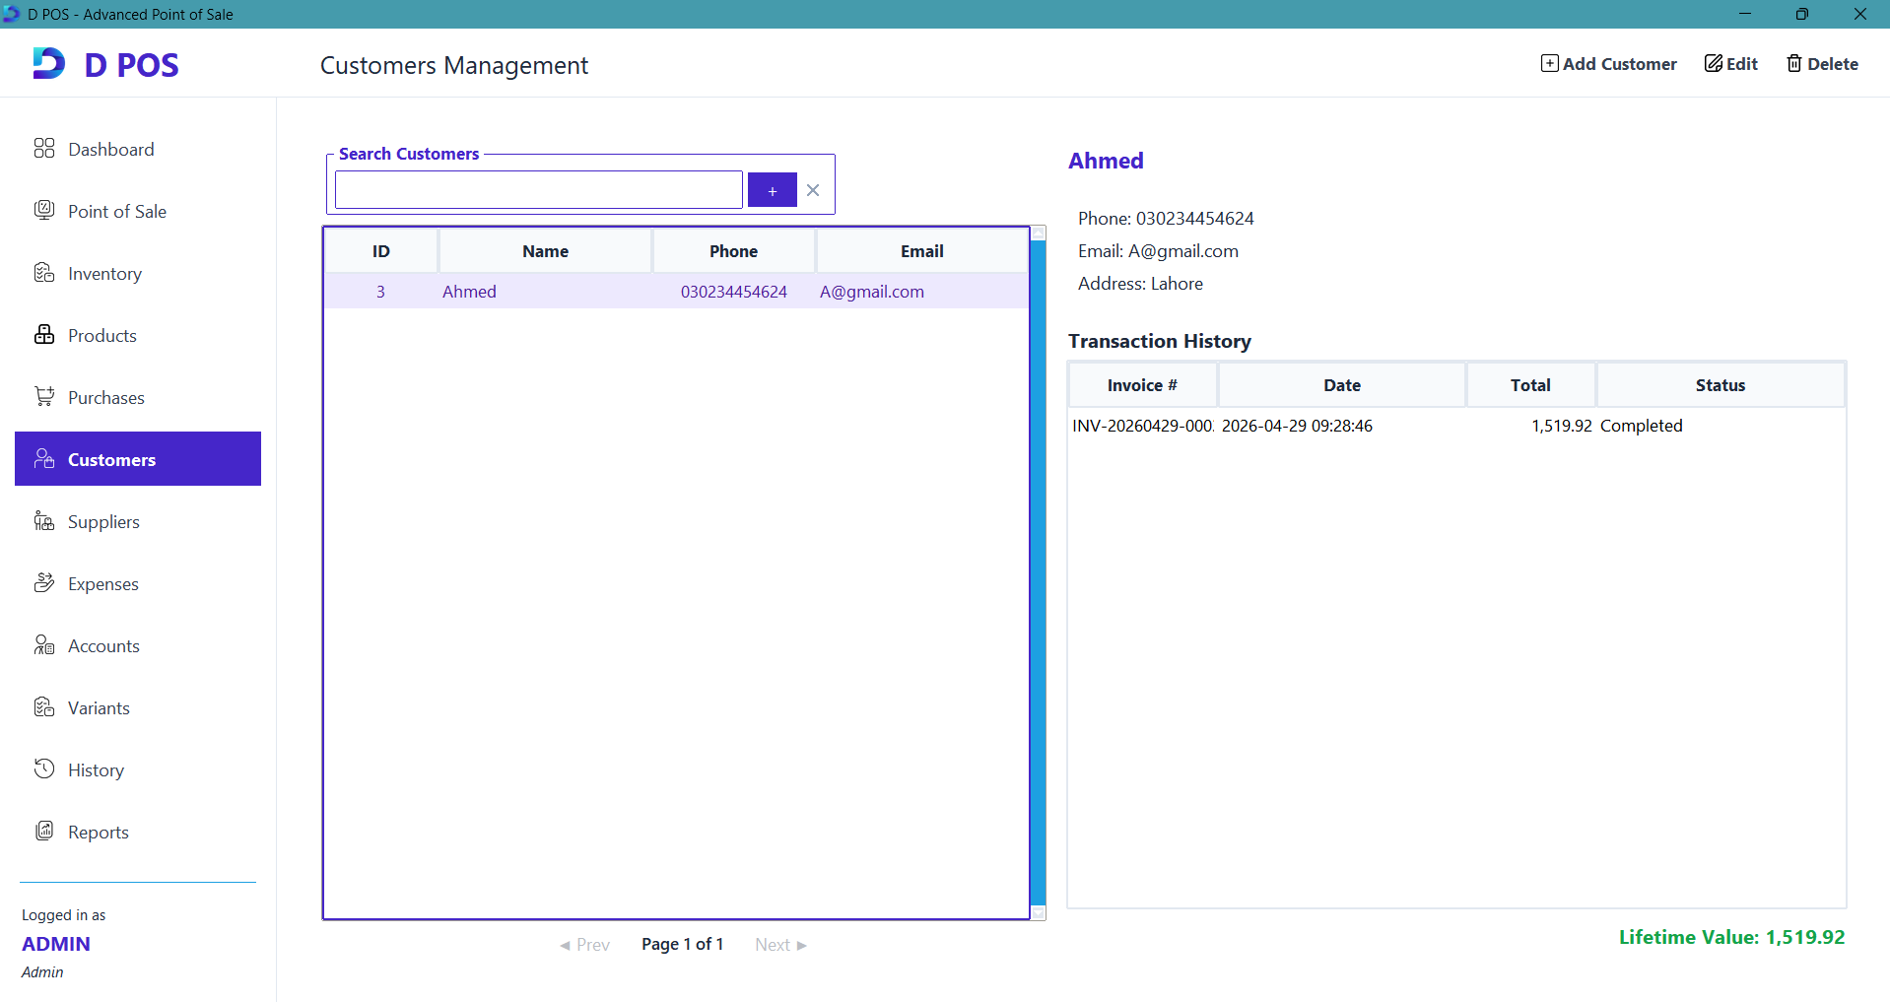Click the Point of Sale icon
Image resolution: width=1890 pixels, height=1002 pixels.
(44, 210)
